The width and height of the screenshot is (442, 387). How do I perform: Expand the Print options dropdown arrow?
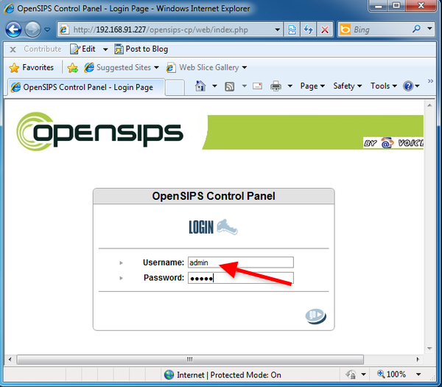pos(290,86)
